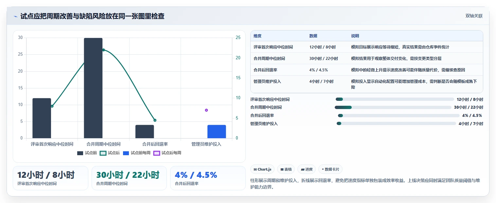Click the green line point at 评审首次响应中位时间
Image resolution: width=496 pixels, height=203 pixels.
(52, 106)
